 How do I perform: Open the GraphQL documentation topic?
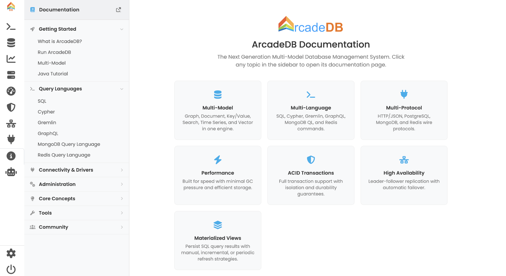click(48, 133)
